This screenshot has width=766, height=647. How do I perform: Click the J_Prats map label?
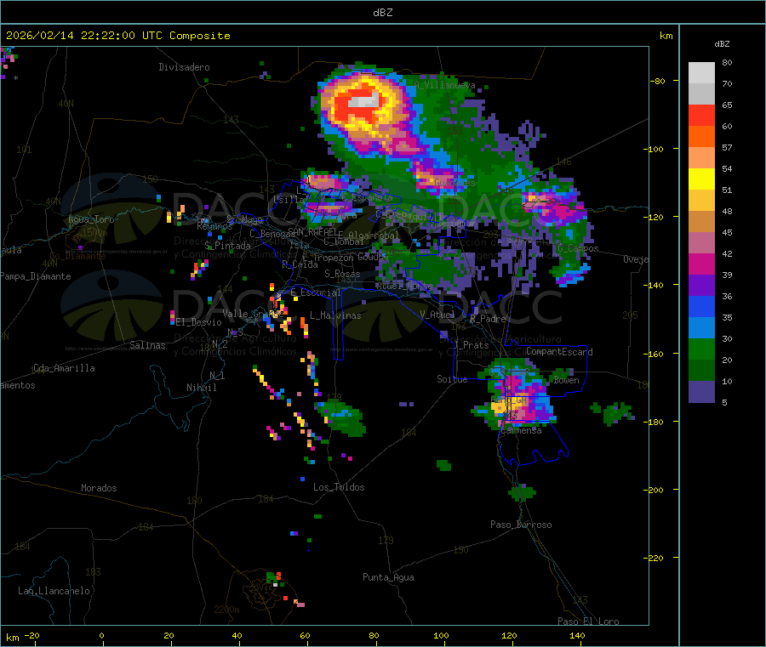tap(471, 345)
